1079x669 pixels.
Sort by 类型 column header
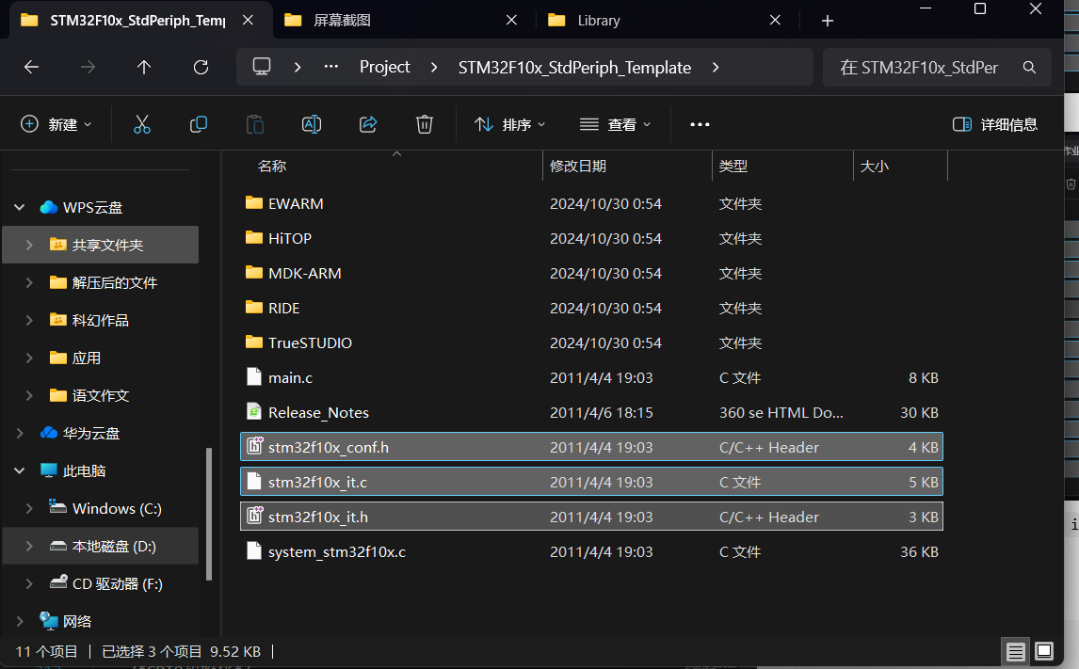733,167
